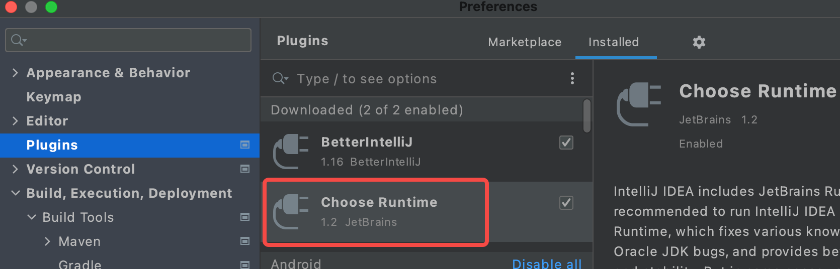Click the Plugins row project-scope icon in sidebar
The height and width of the screenshot is (269, 840).
point(245,145)
